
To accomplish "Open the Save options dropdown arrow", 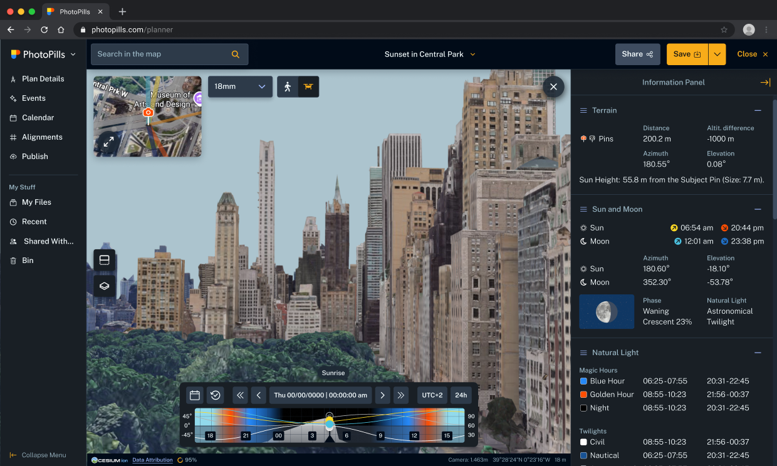I will [x=717, y=54].
